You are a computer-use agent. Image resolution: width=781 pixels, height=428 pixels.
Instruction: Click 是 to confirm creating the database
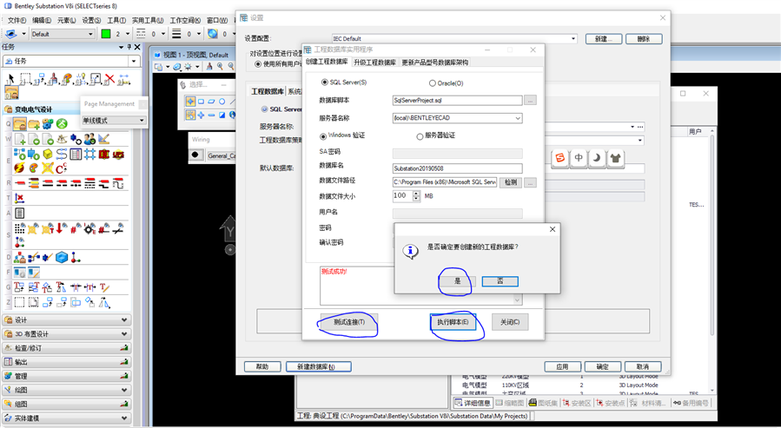[x=457, y=281]
